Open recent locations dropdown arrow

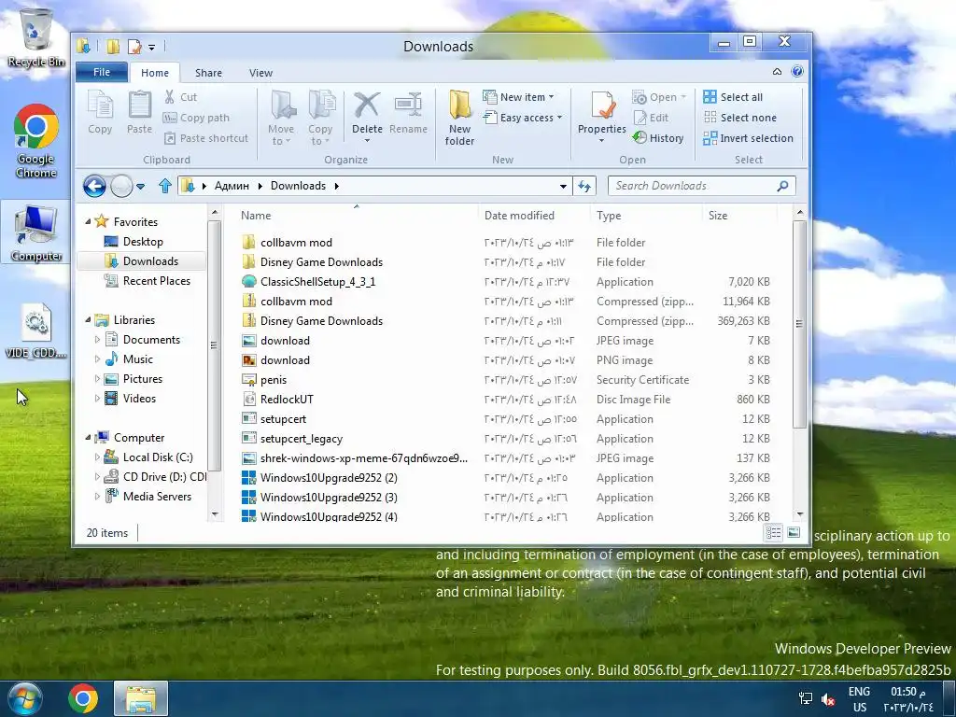141,187
